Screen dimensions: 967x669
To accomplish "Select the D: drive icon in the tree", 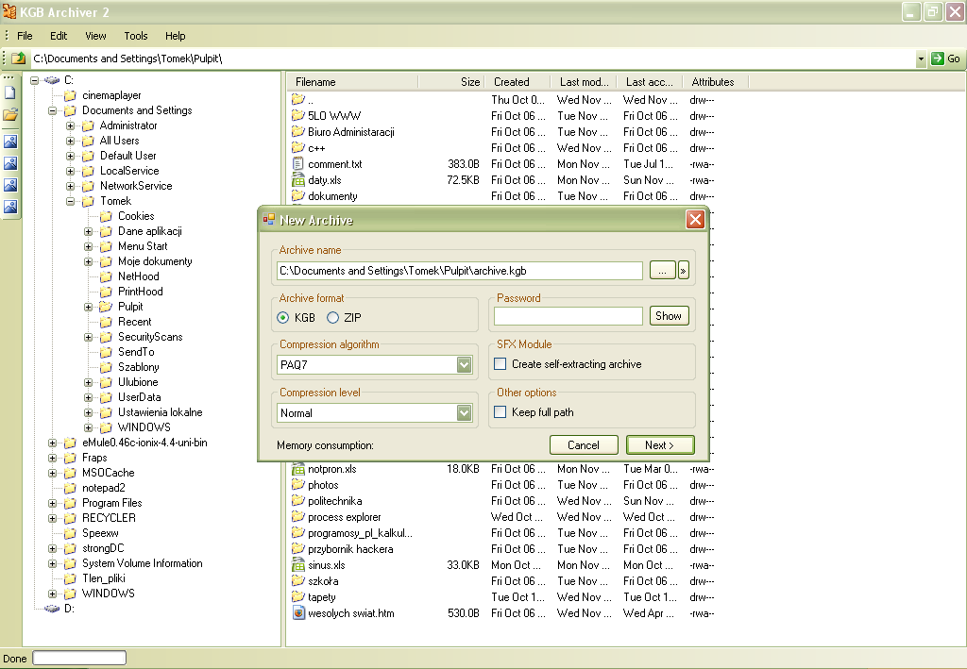I will pyautogui.click(x=52, y=609).
